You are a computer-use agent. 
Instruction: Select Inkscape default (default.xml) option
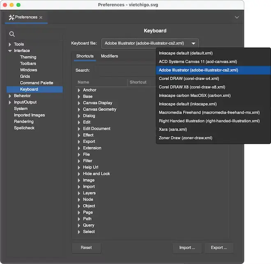point(186,53)
